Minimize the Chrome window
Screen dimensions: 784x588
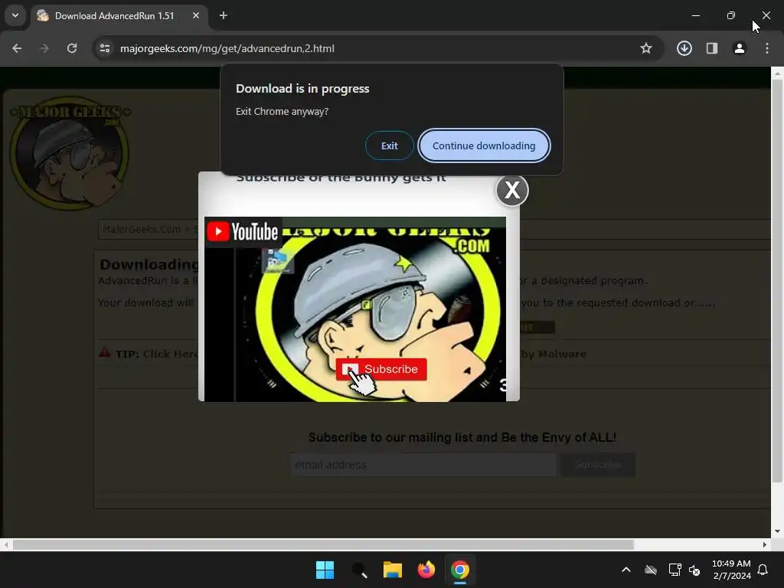695,15
